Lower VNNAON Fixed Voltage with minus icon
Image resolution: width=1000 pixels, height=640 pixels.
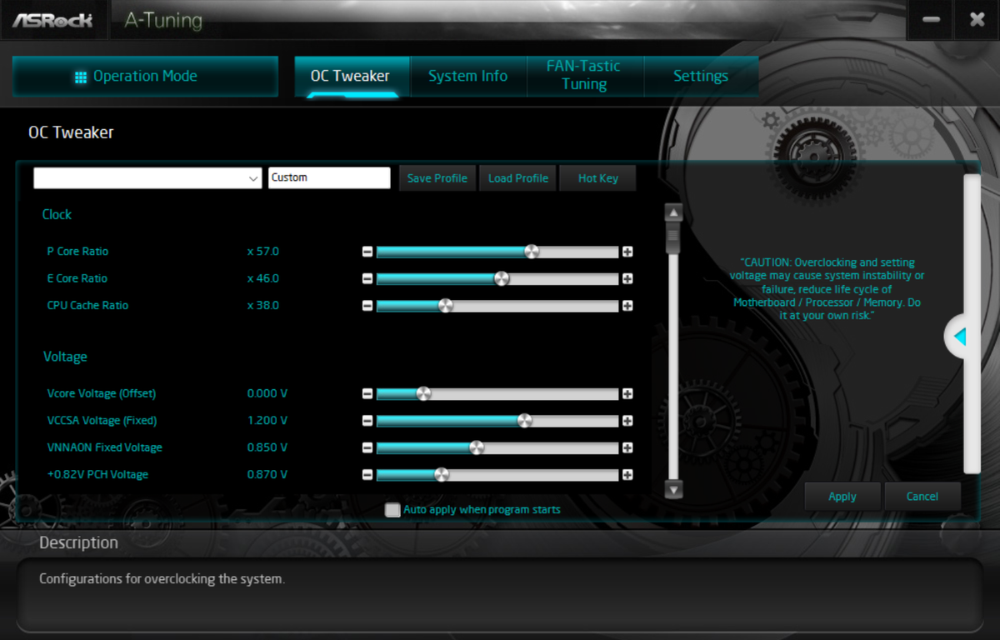[367, 448]
